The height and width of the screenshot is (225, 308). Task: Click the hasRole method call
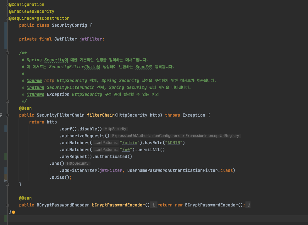[x=154, y=143]
